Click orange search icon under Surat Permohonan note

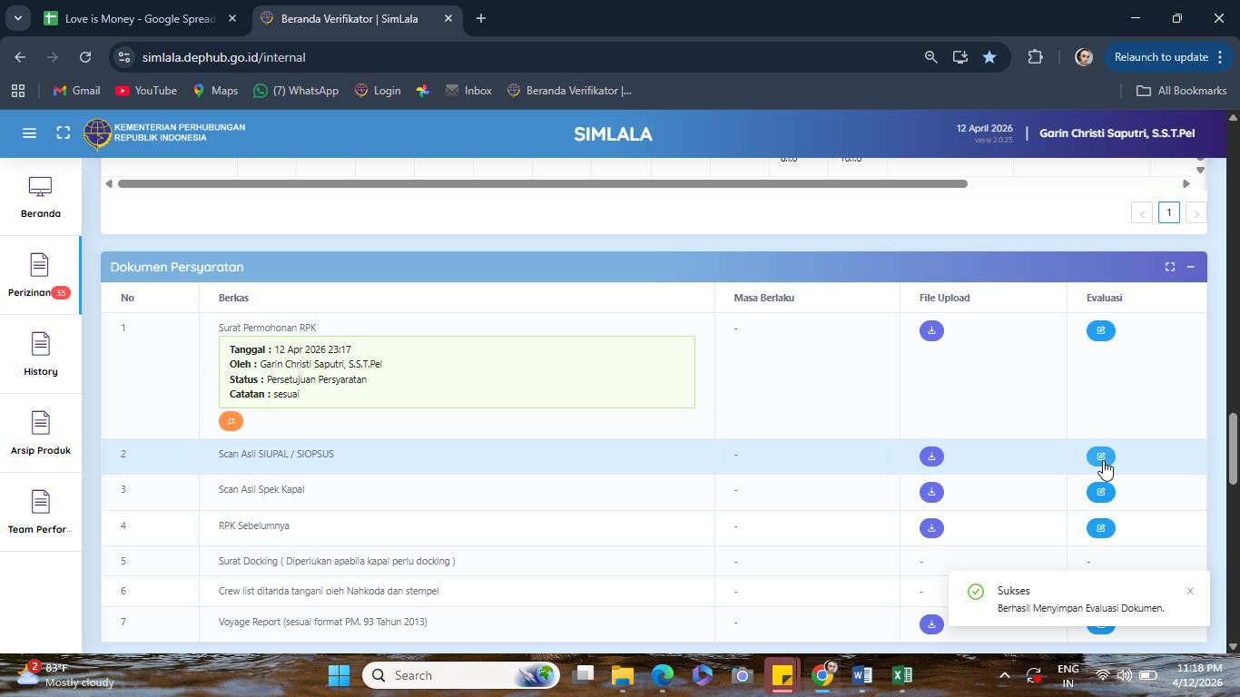coord(231,421)
